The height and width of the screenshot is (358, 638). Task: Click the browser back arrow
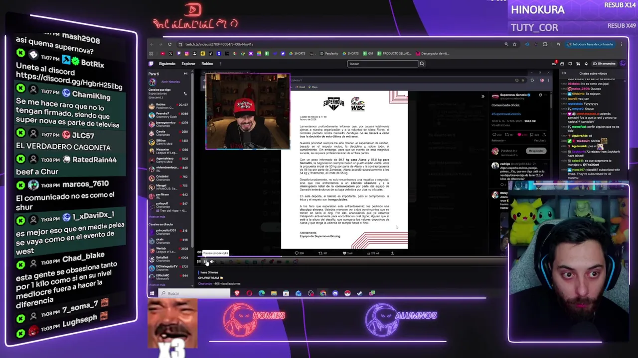click(x=152, y=44)
